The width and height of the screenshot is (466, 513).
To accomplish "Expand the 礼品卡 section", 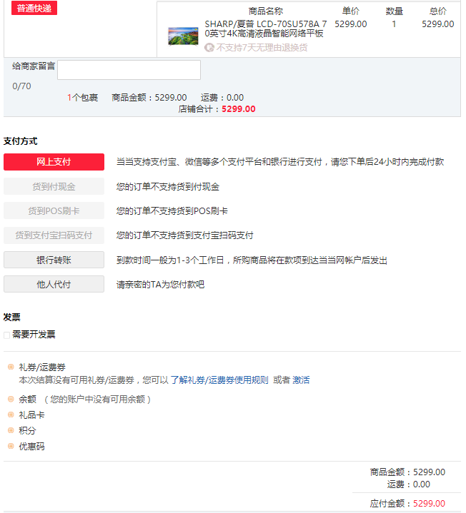I will tap(11, 415).
